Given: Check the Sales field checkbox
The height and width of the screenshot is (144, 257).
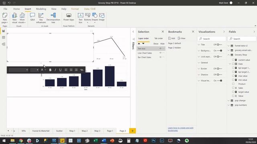Looking at the screenshot, I should pos(233,88).
